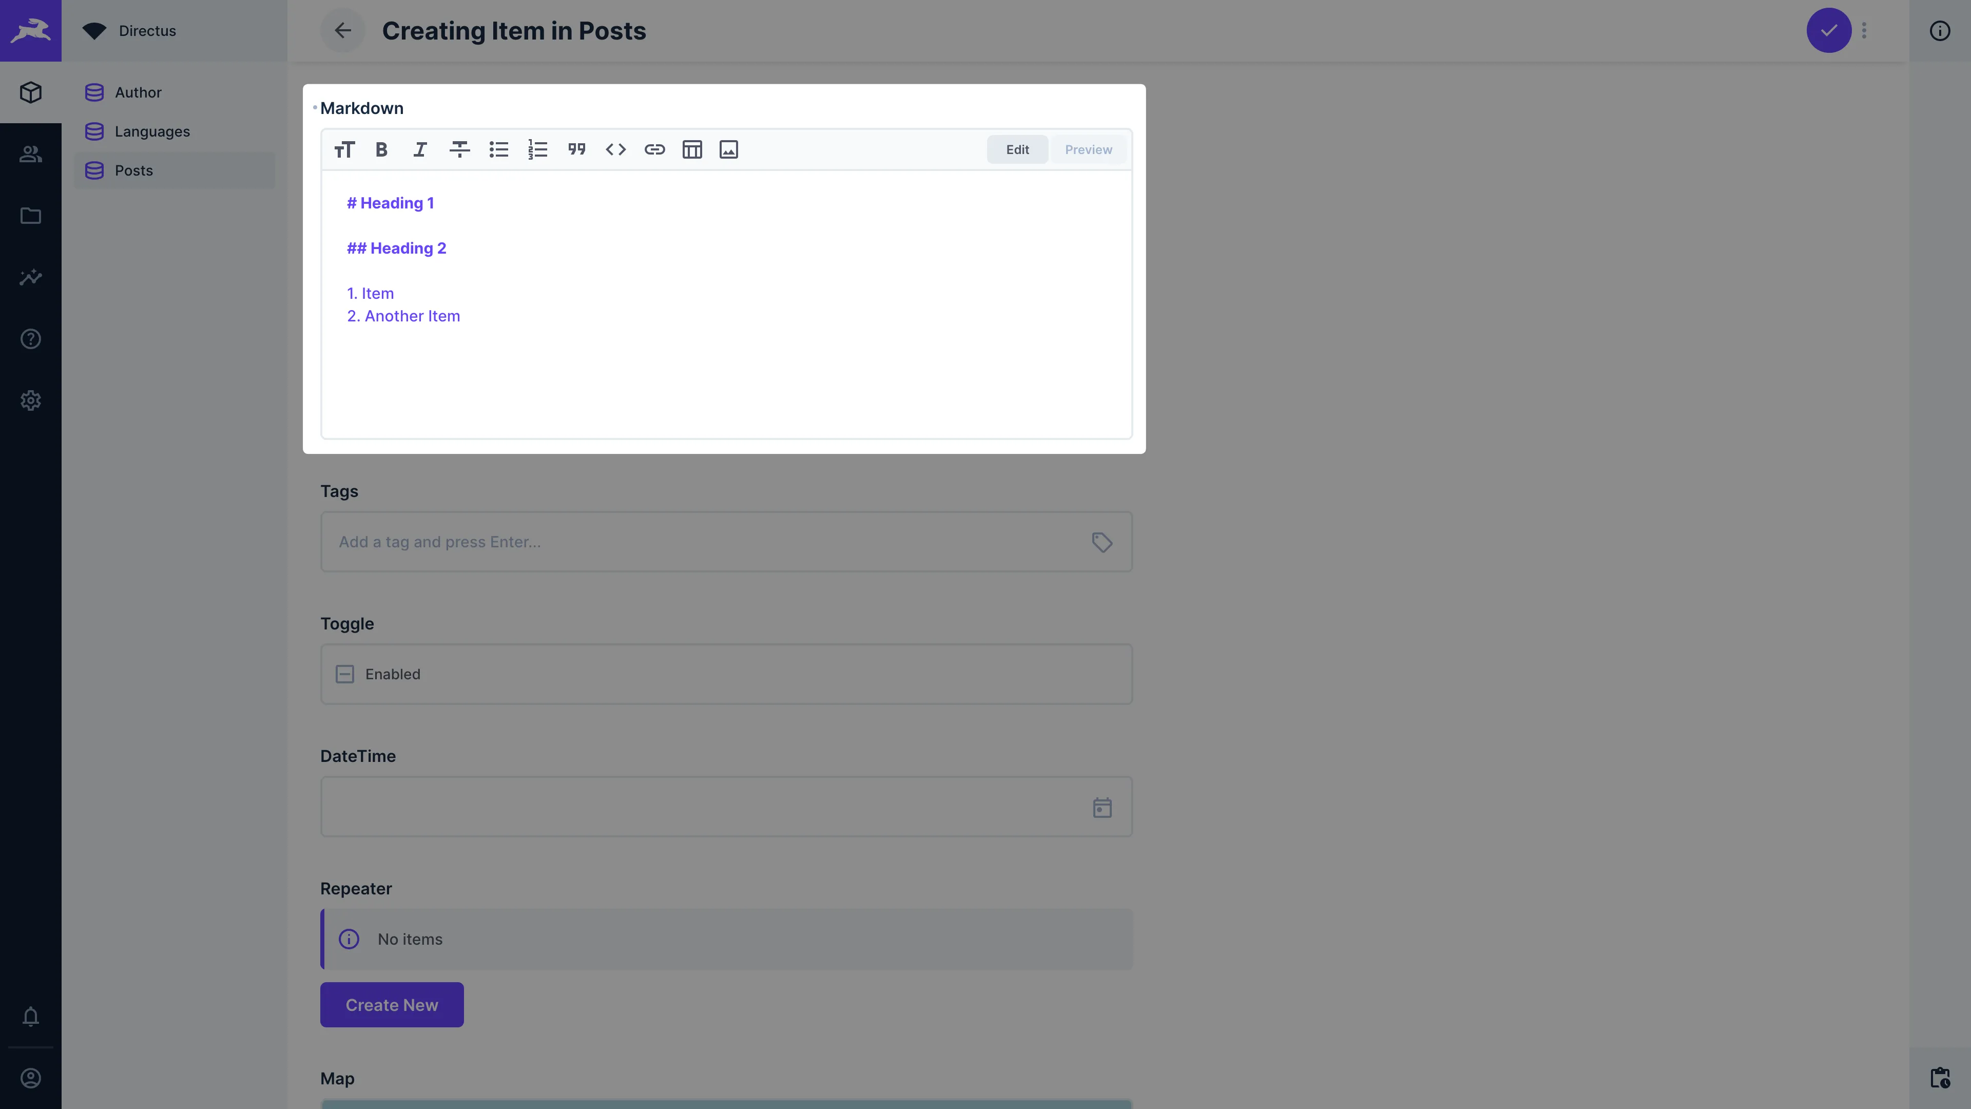Expand the Posts collection in sidebar
This screenshot has width=1971, height=1109.
(x=132, y=169)
